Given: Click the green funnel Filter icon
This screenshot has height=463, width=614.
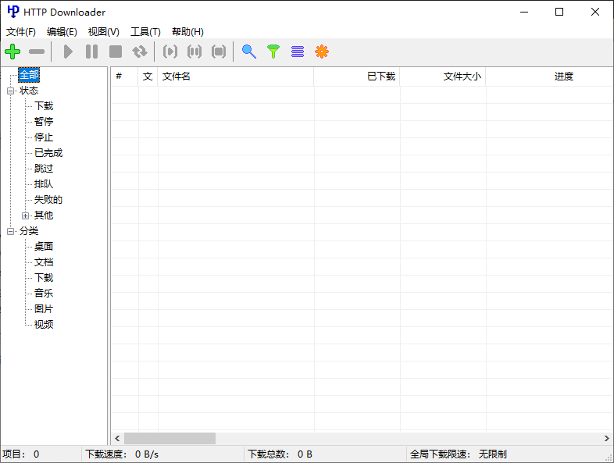Looking at the screenshot, I should click(273, 52).
